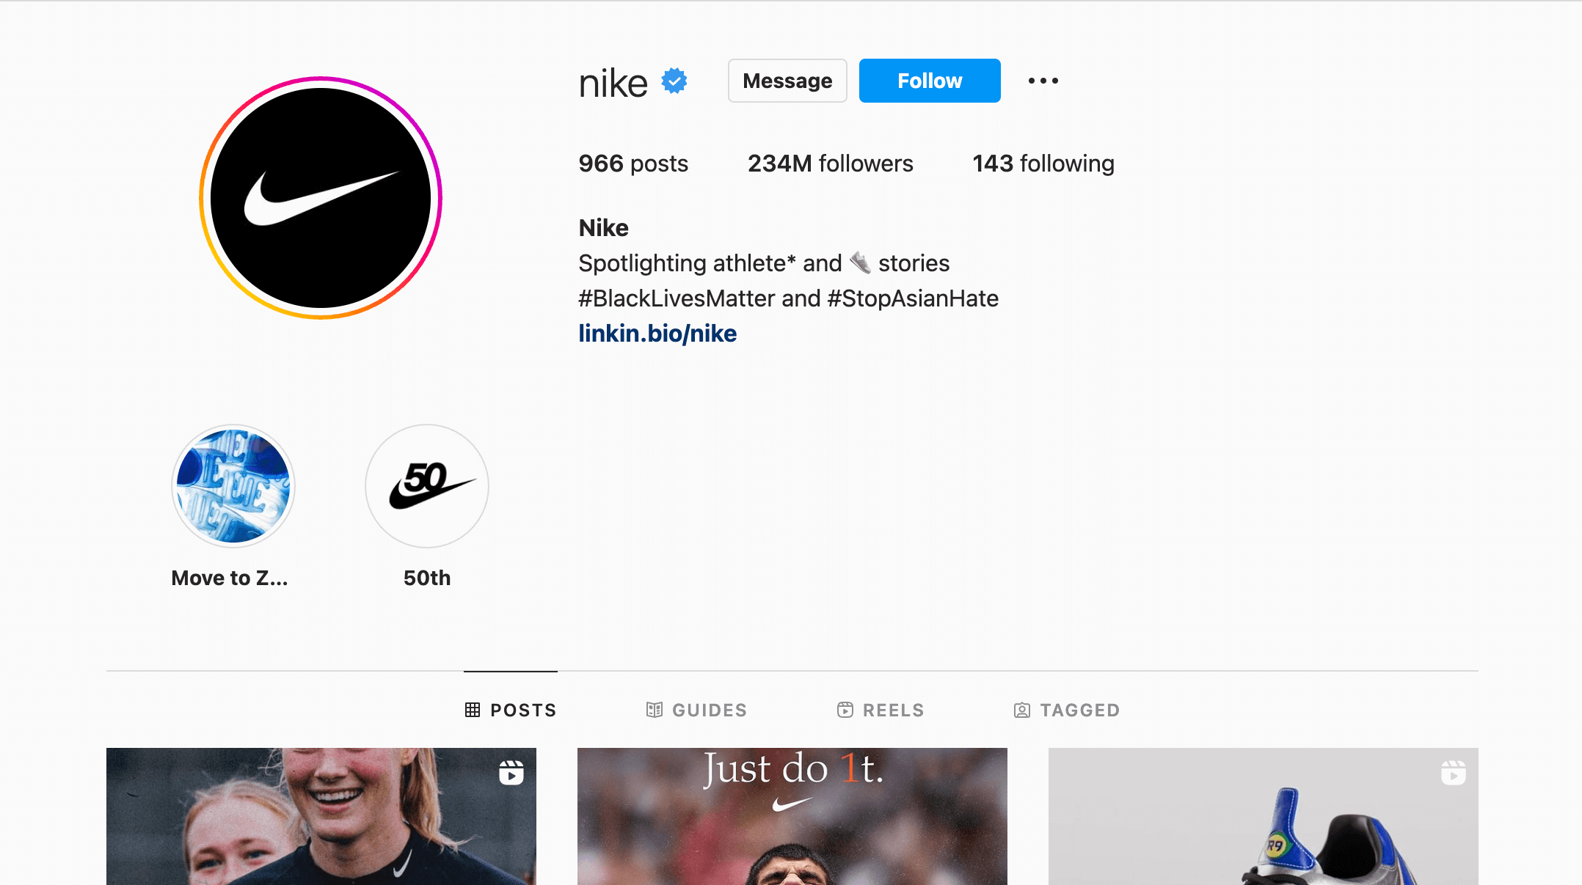Toggle follow status for Nike
The image size is (1582, 885).
930,81
